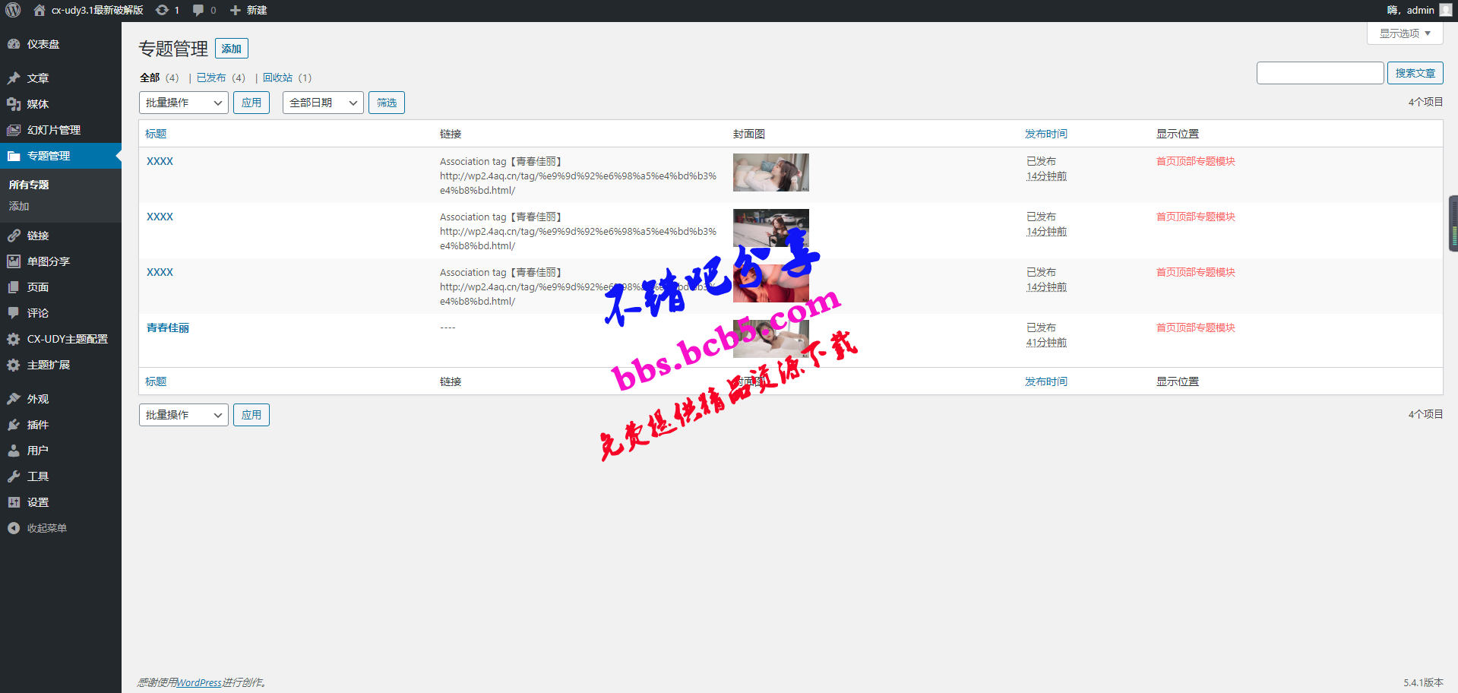Open the WordPress link in footer
The width and height of the screenshot is (1458, 693).
pos(199,682)
